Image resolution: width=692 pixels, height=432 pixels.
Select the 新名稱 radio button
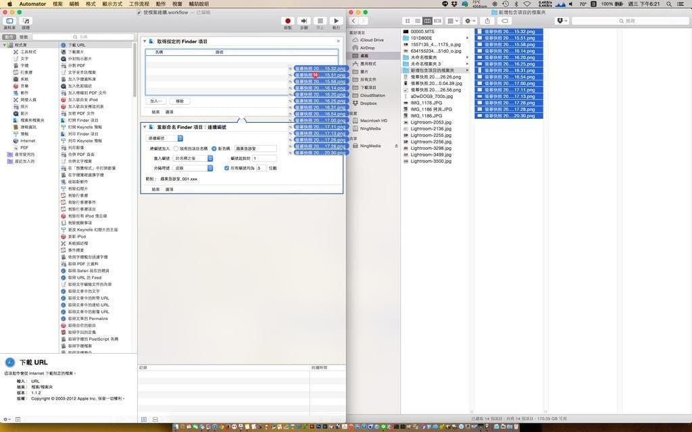(x=214, y=148)
